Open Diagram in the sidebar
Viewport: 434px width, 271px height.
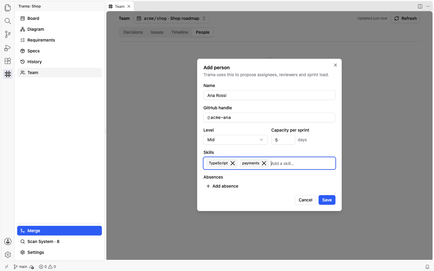pyautogui.click(x=59, y=29)
